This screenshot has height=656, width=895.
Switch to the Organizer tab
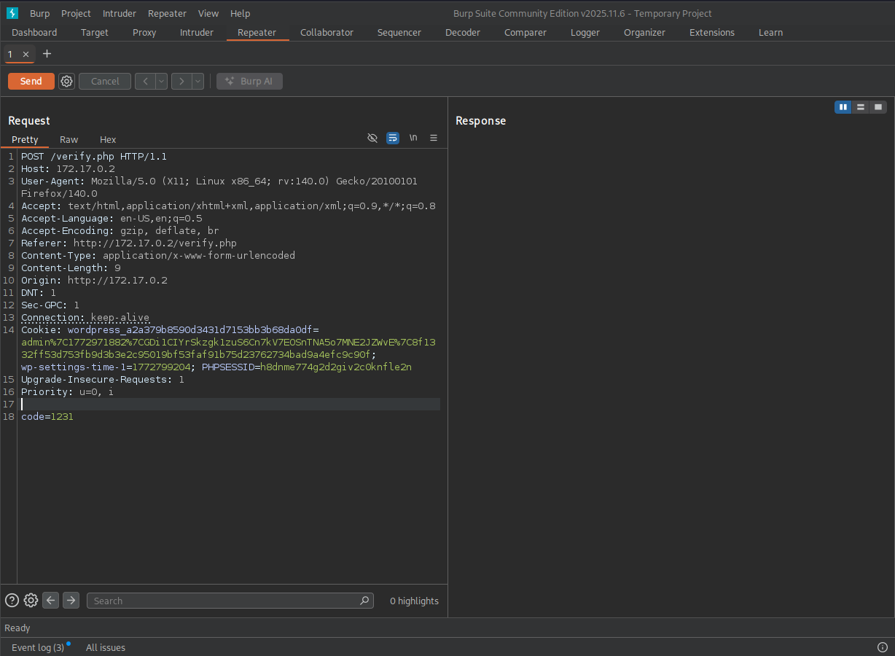tap(644, 33)
